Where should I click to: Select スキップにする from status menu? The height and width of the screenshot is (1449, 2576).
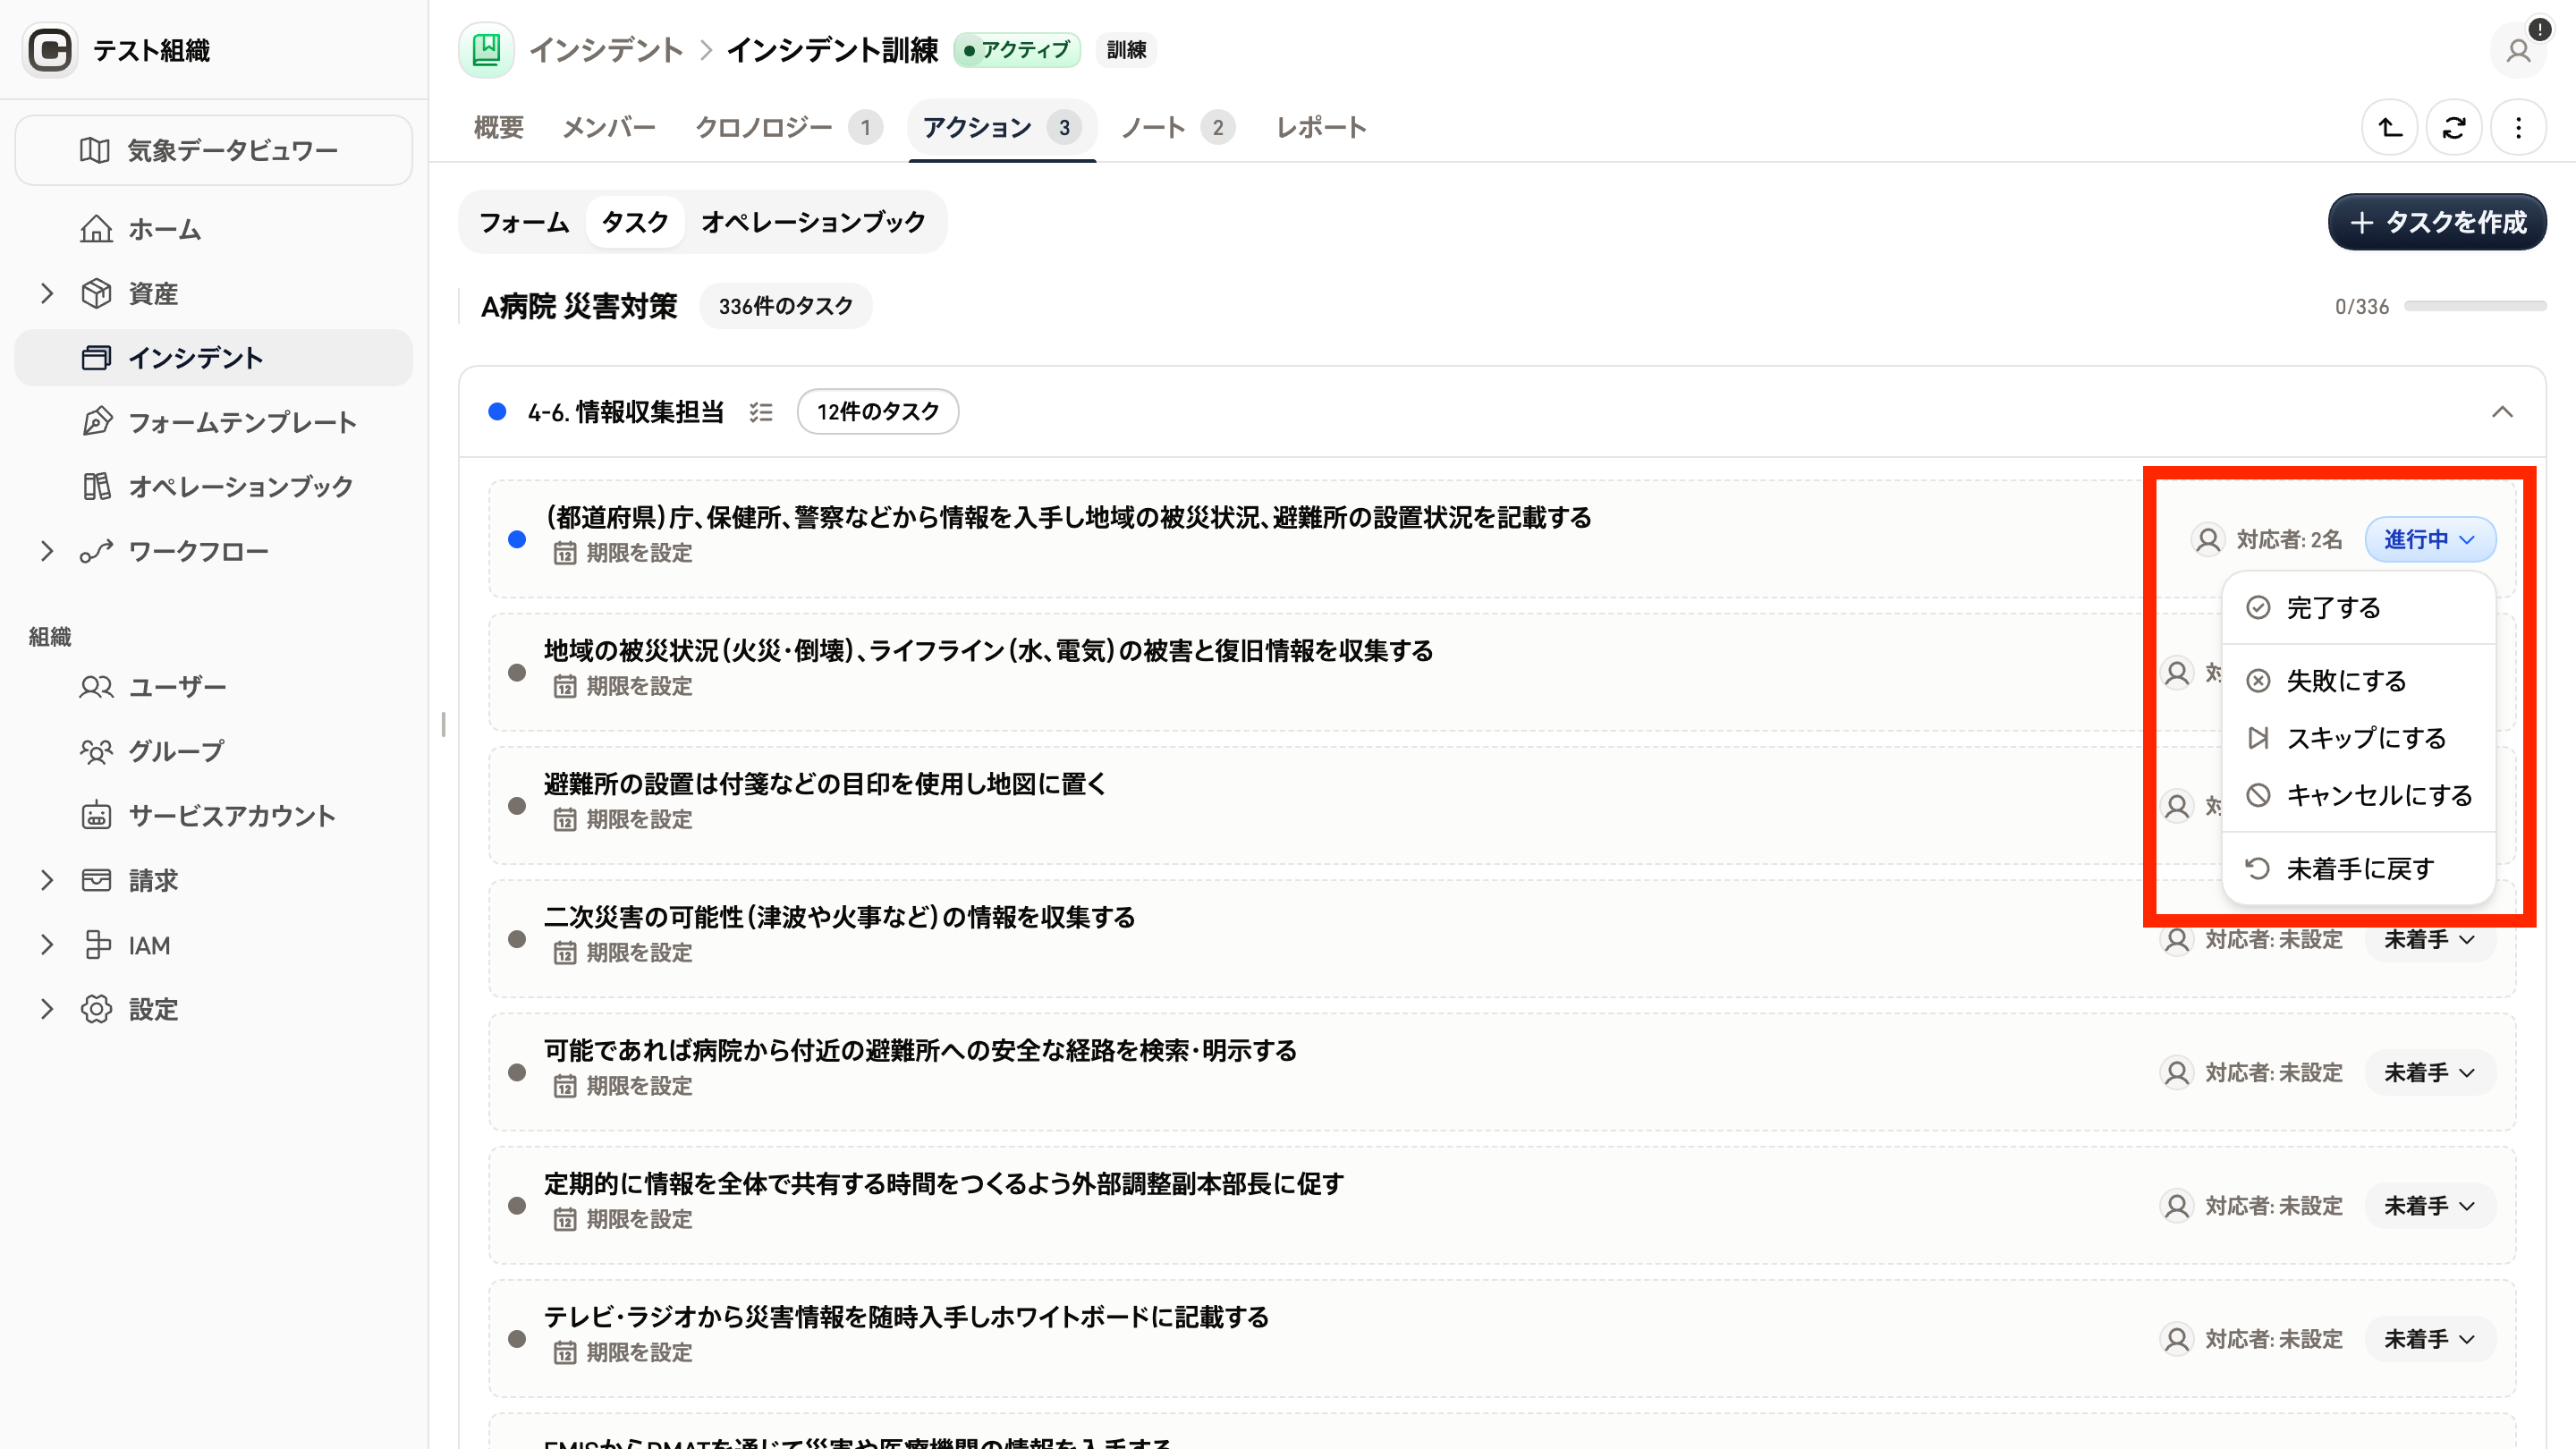click(x=2358, y=738)
